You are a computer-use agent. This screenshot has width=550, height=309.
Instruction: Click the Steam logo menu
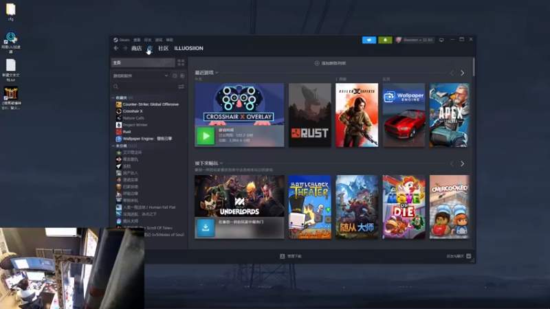[x=115, y=40]
